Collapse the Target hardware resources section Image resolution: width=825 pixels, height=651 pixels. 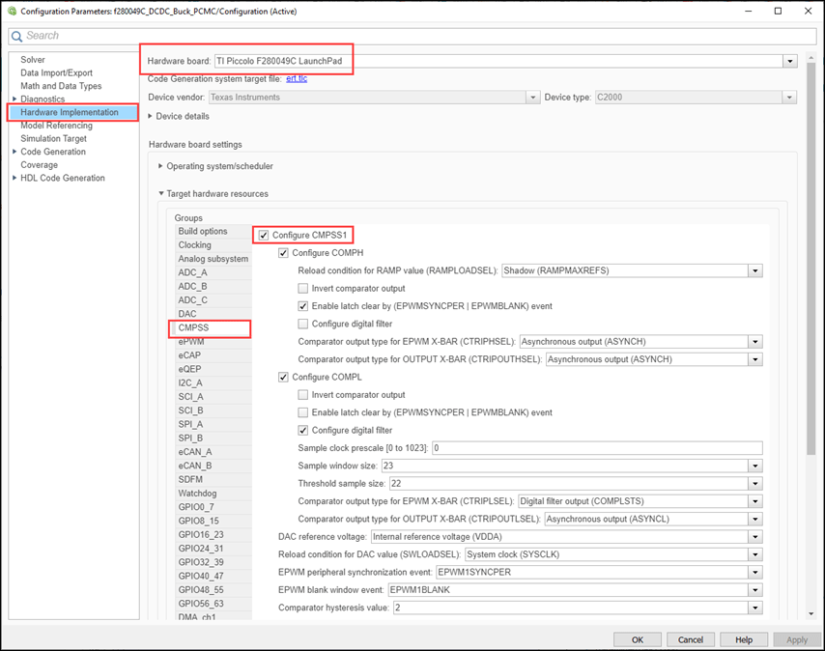[161, 193]
